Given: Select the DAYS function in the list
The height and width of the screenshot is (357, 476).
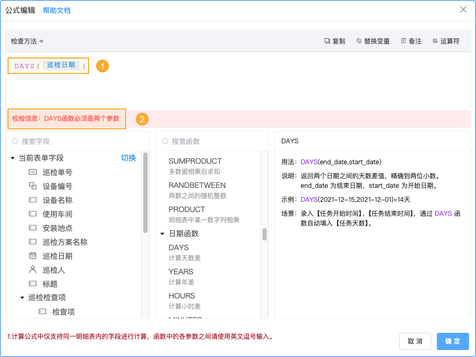Looking at the screenshot, I should tap(179, 249).
